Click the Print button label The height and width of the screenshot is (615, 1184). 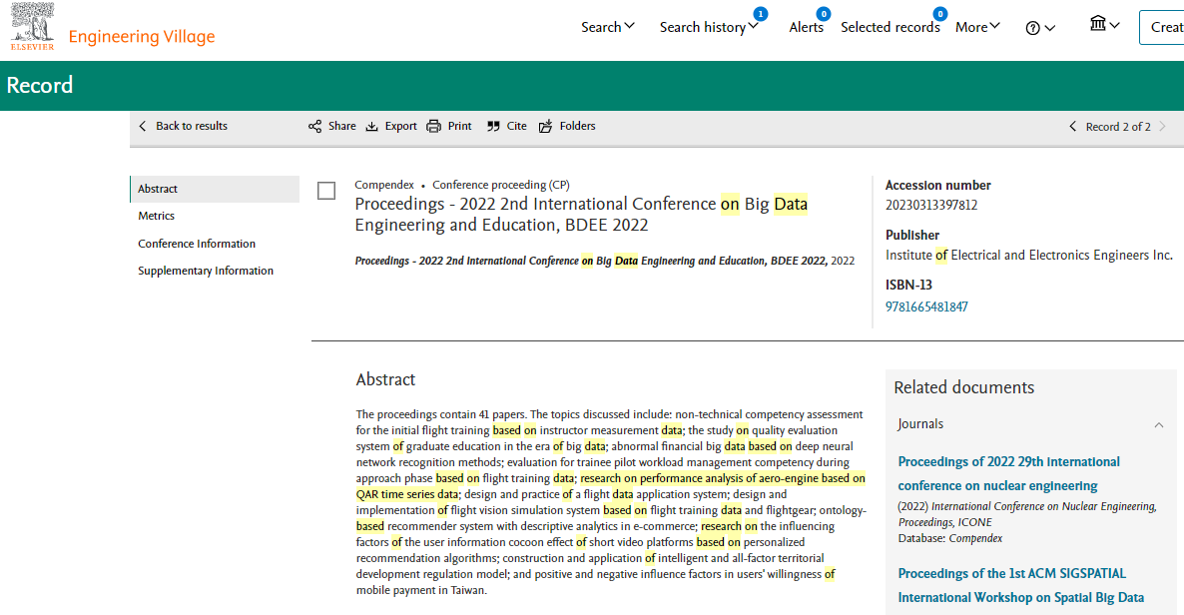tap(459, 126)
